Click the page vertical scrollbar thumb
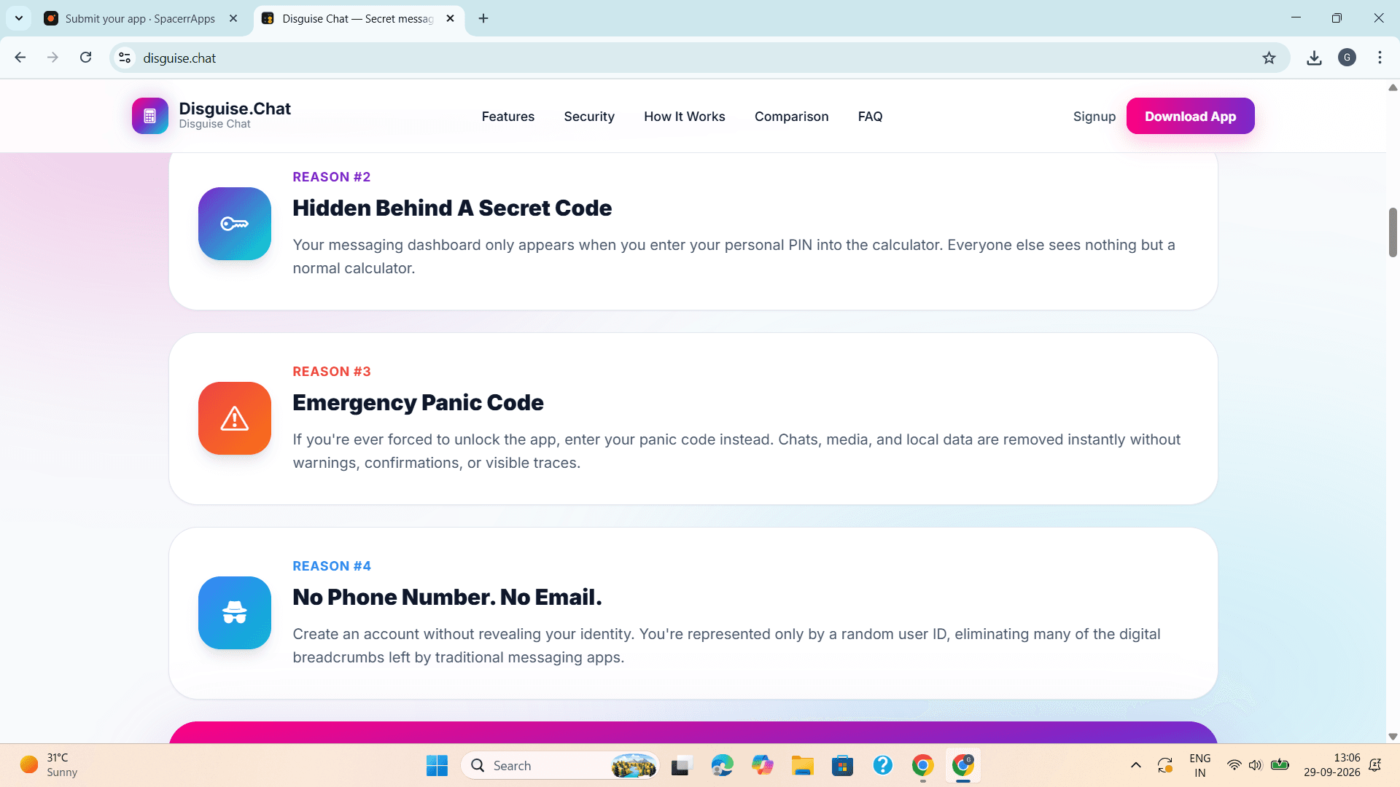This screenshot has width=1400, height=787. (x=1393, y=232)
